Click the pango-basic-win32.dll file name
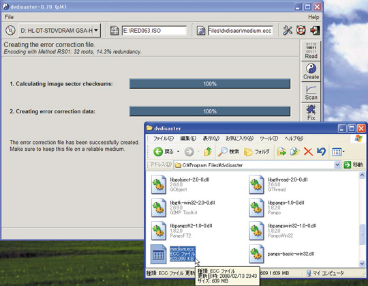The image size is (368, 286). click(291, 254)
